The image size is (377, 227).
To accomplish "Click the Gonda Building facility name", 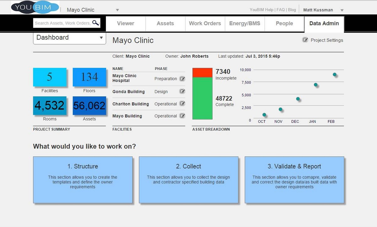I will [x=128, y=92].
